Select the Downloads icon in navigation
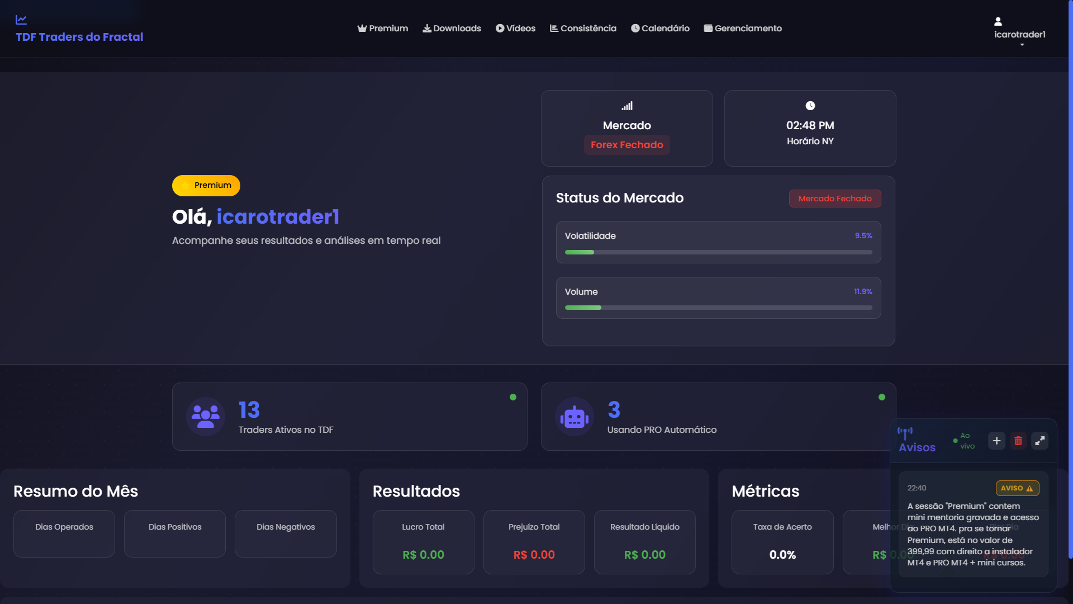Screen dimensions: 1073x604 (427, 28)
